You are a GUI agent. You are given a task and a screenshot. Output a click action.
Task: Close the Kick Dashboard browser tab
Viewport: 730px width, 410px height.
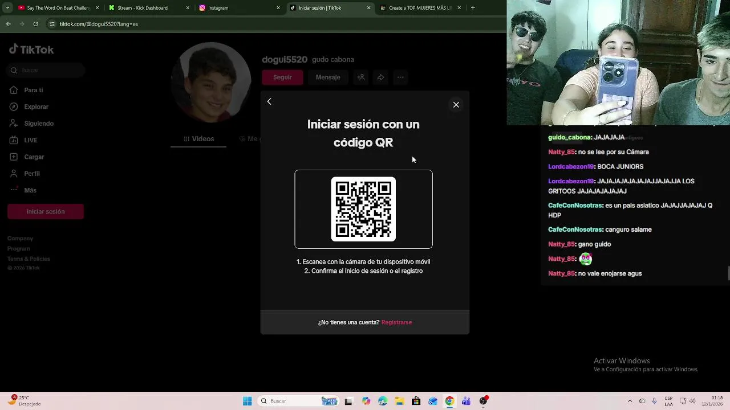[188, 8]
